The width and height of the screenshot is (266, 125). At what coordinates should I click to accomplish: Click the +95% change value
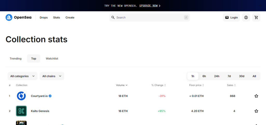(x=162, y=111)
